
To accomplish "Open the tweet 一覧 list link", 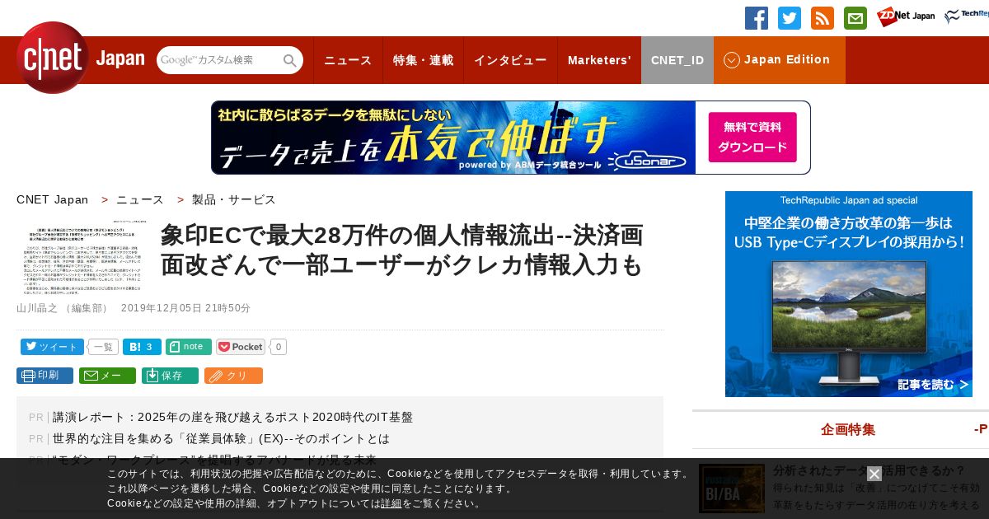I will tap(103, 347).
